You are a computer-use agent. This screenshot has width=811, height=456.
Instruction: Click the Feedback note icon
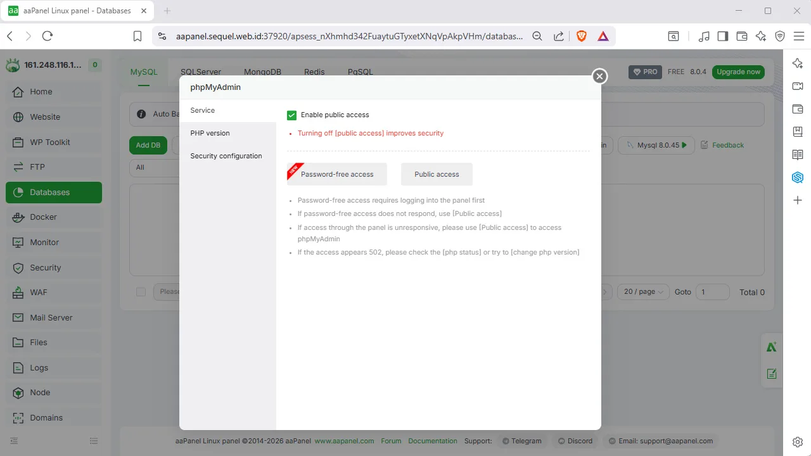point(705,145)
